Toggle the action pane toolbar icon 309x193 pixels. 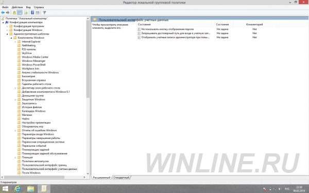click(x=38, y=12)
